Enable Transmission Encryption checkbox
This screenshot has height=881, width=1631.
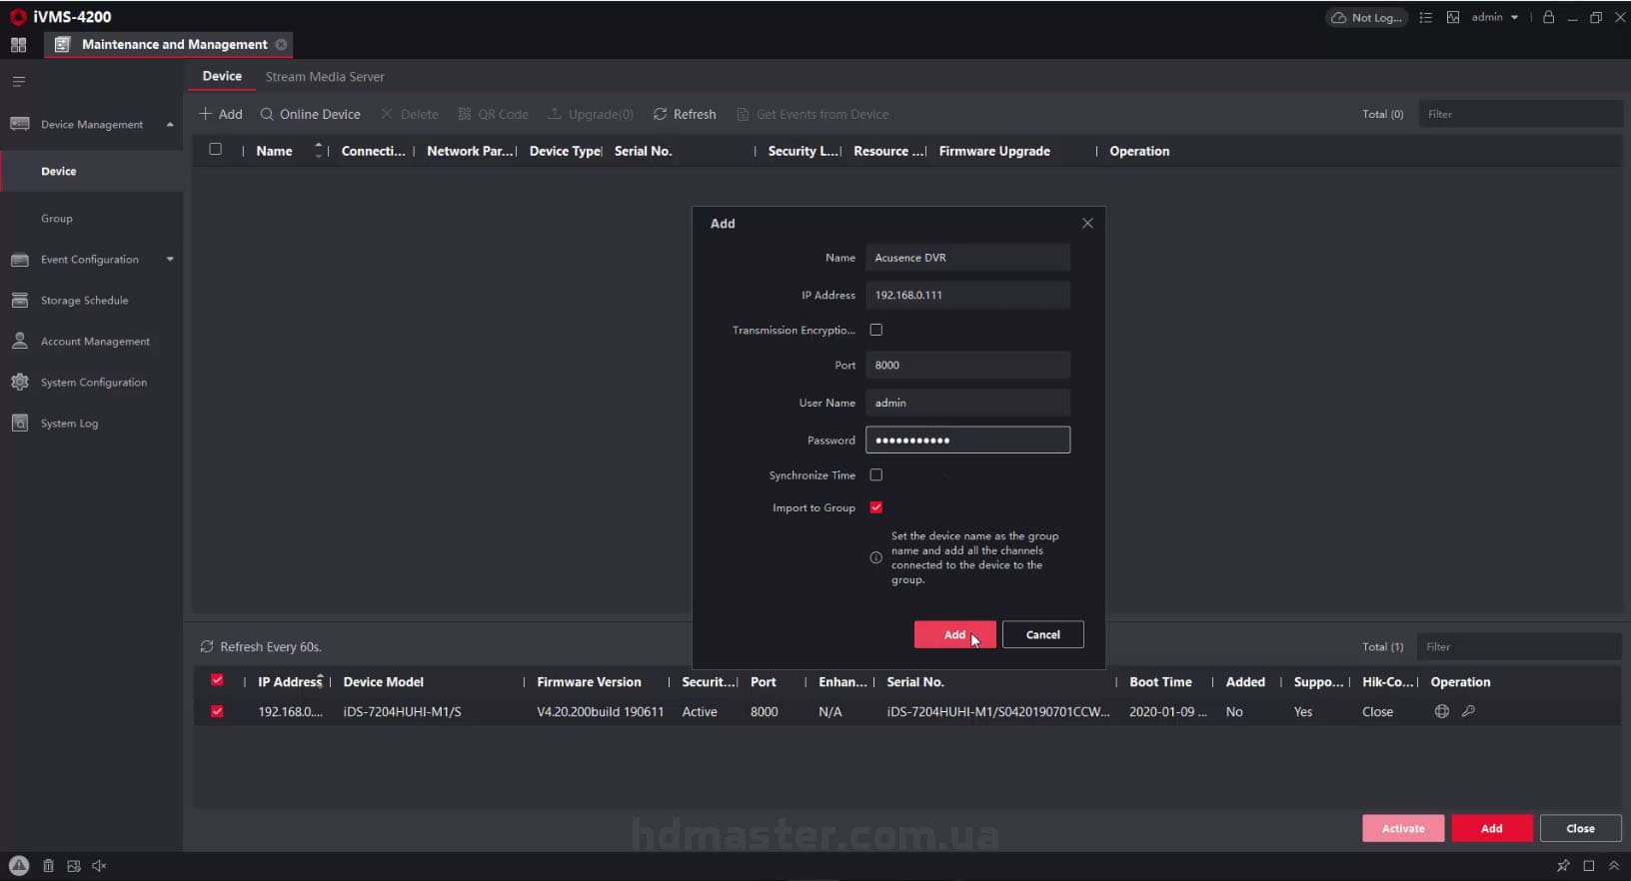876,330
